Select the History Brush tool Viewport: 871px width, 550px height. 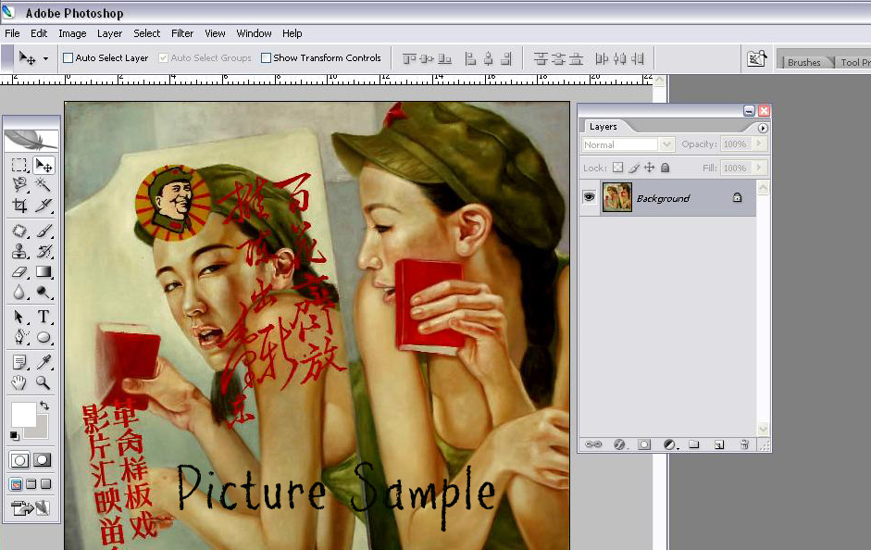coord(44,251)
